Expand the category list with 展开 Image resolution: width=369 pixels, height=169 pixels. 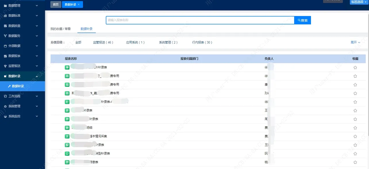[x=355, y=42]
